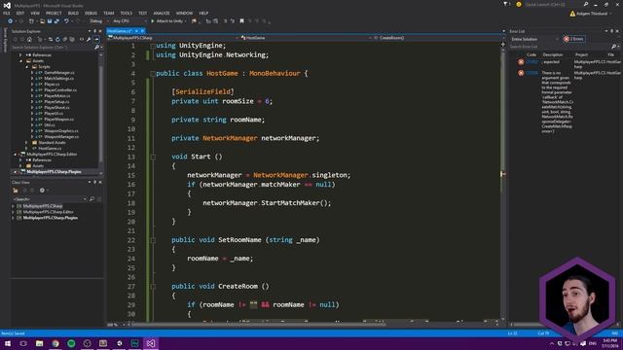Open Chrome from the taskbar
The width and height of the screenshot is (623, 350).
[55, 343]
